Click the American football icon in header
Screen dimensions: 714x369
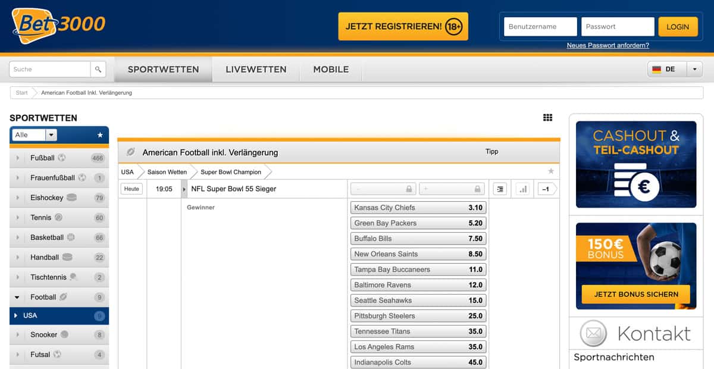(131, 152)
